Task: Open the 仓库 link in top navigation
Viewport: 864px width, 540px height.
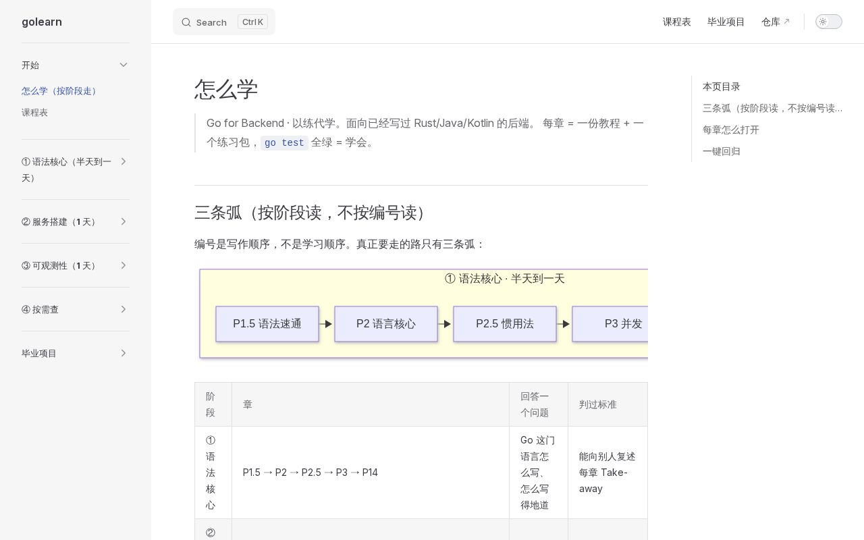Action: coord(776,22)
